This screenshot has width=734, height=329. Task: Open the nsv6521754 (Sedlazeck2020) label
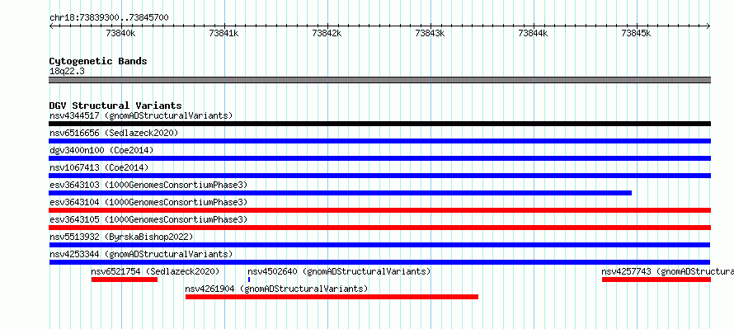[x=155, y=271]
